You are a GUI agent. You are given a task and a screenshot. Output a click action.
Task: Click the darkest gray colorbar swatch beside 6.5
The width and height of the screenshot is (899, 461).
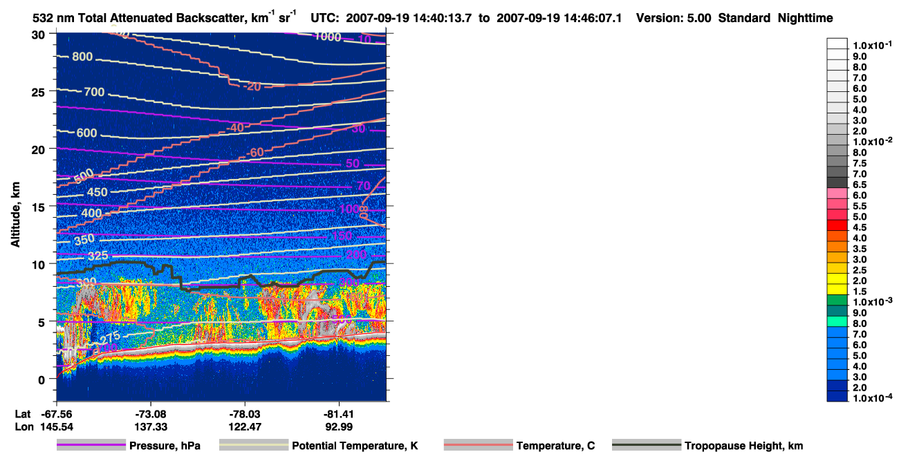[x=837, y=182]
